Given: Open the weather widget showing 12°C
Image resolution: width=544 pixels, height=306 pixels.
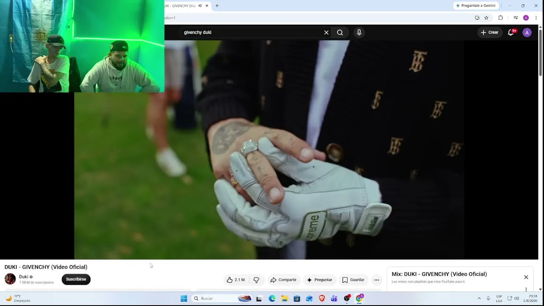Looking at the screenshot, I should click(x=17, y=299).
